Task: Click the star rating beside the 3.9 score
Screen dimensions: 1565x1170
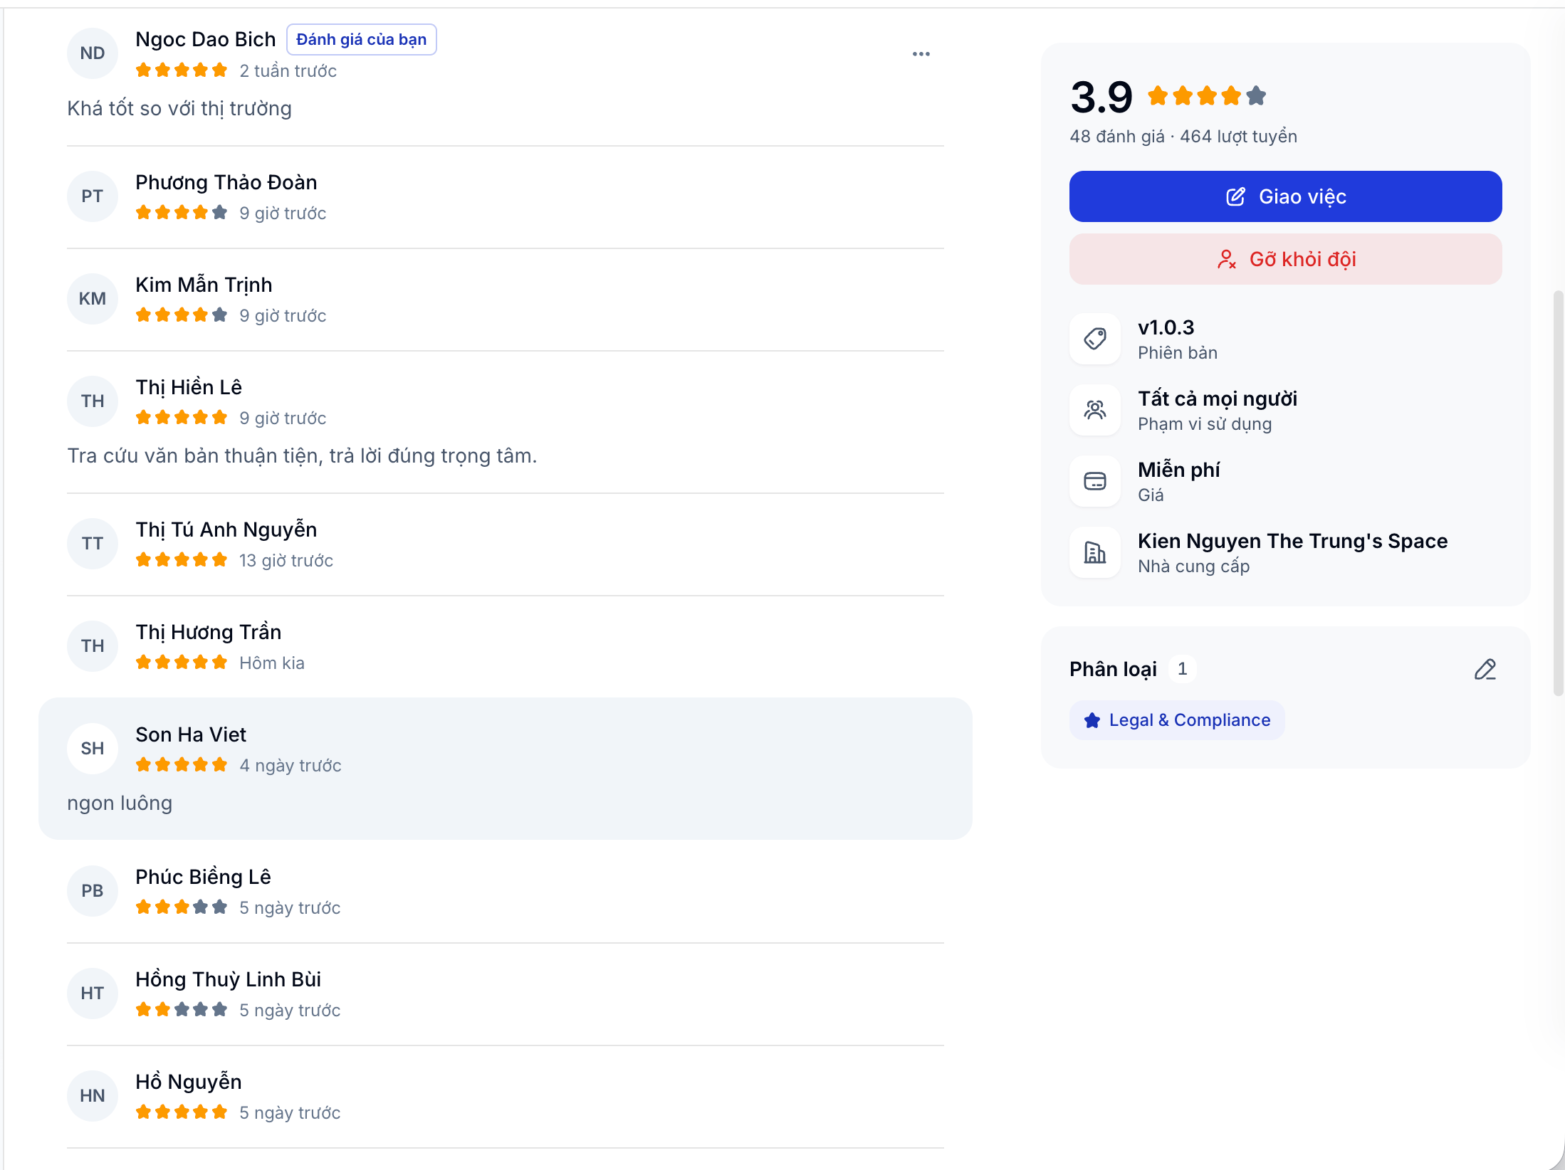Action: (x=1206, y=95)
